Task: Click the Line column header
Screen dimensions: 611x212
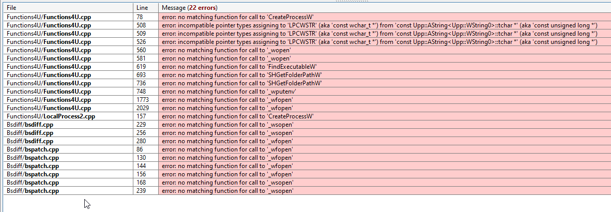Action: click(146, 8)
